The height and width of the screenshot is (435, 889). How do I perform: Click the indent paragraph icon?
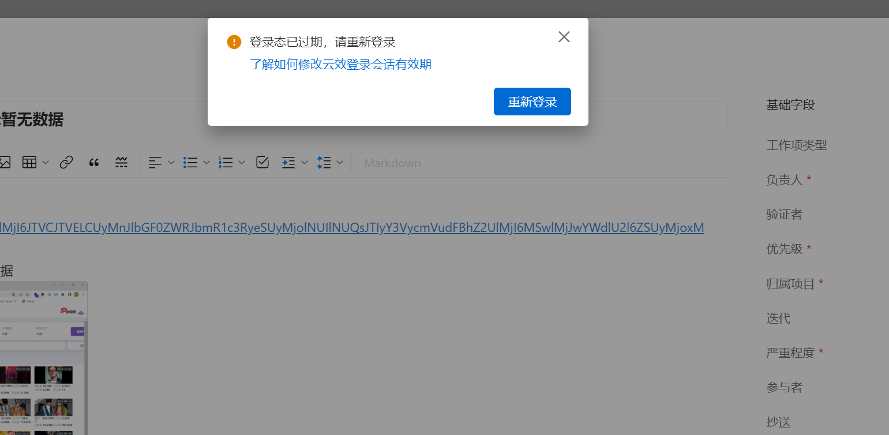point(288,162)
